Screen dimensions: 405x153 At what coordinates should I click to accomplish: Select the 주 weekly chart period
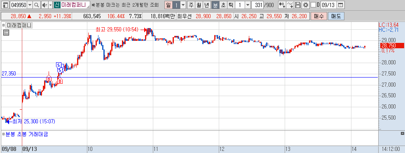pos(191,5)
